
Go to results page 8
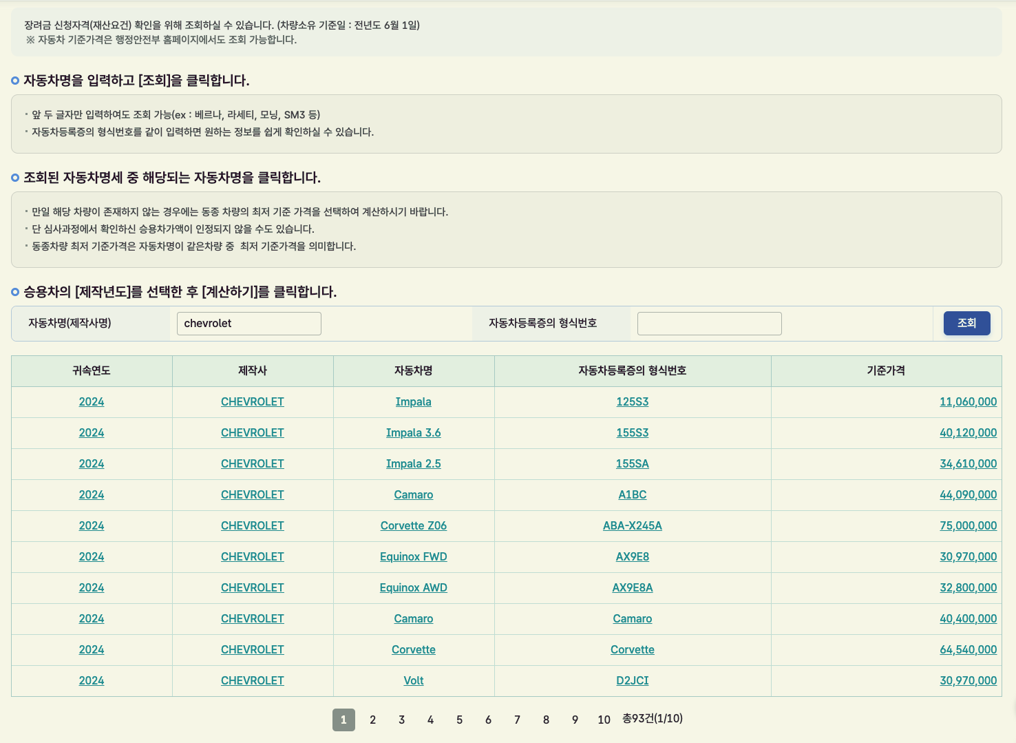pyautogui.click(x=546, y=720)
